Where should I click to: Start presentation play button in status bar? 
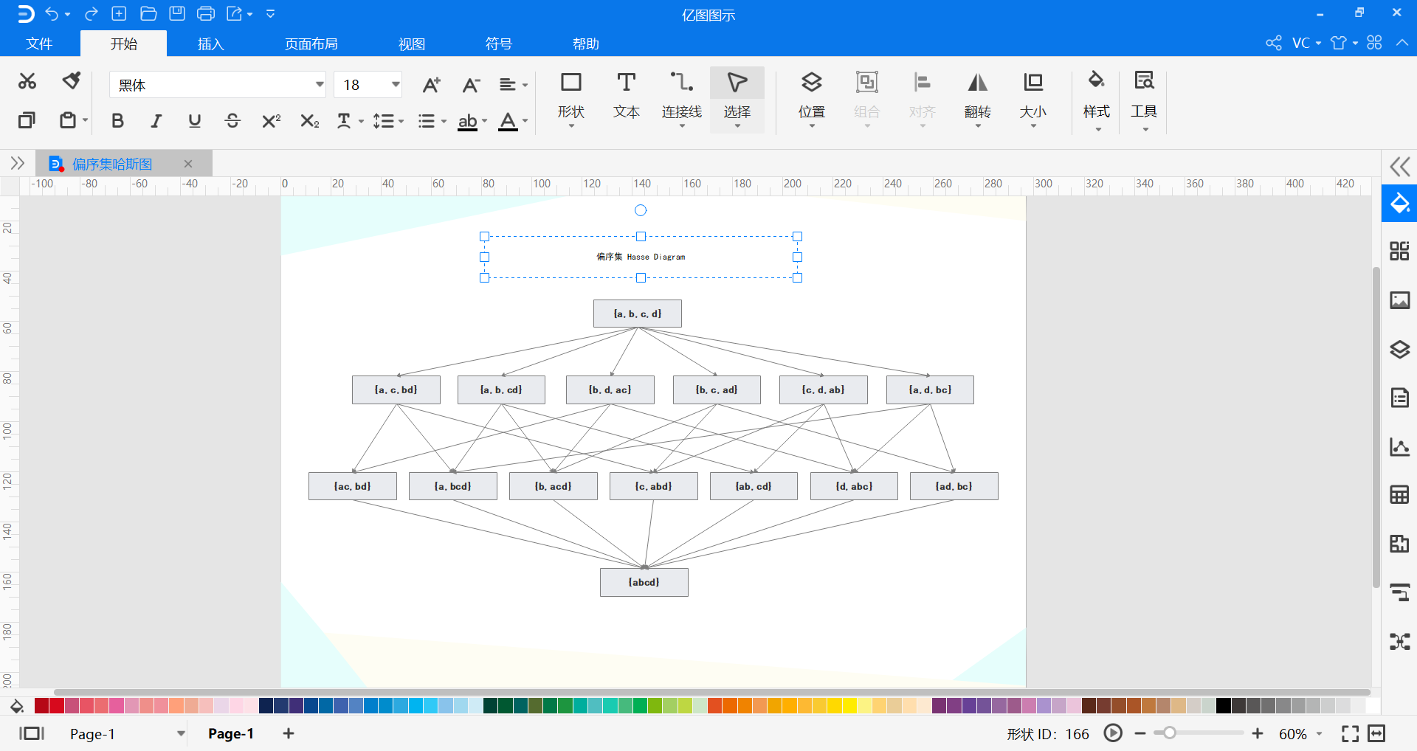coord(1113,733)
